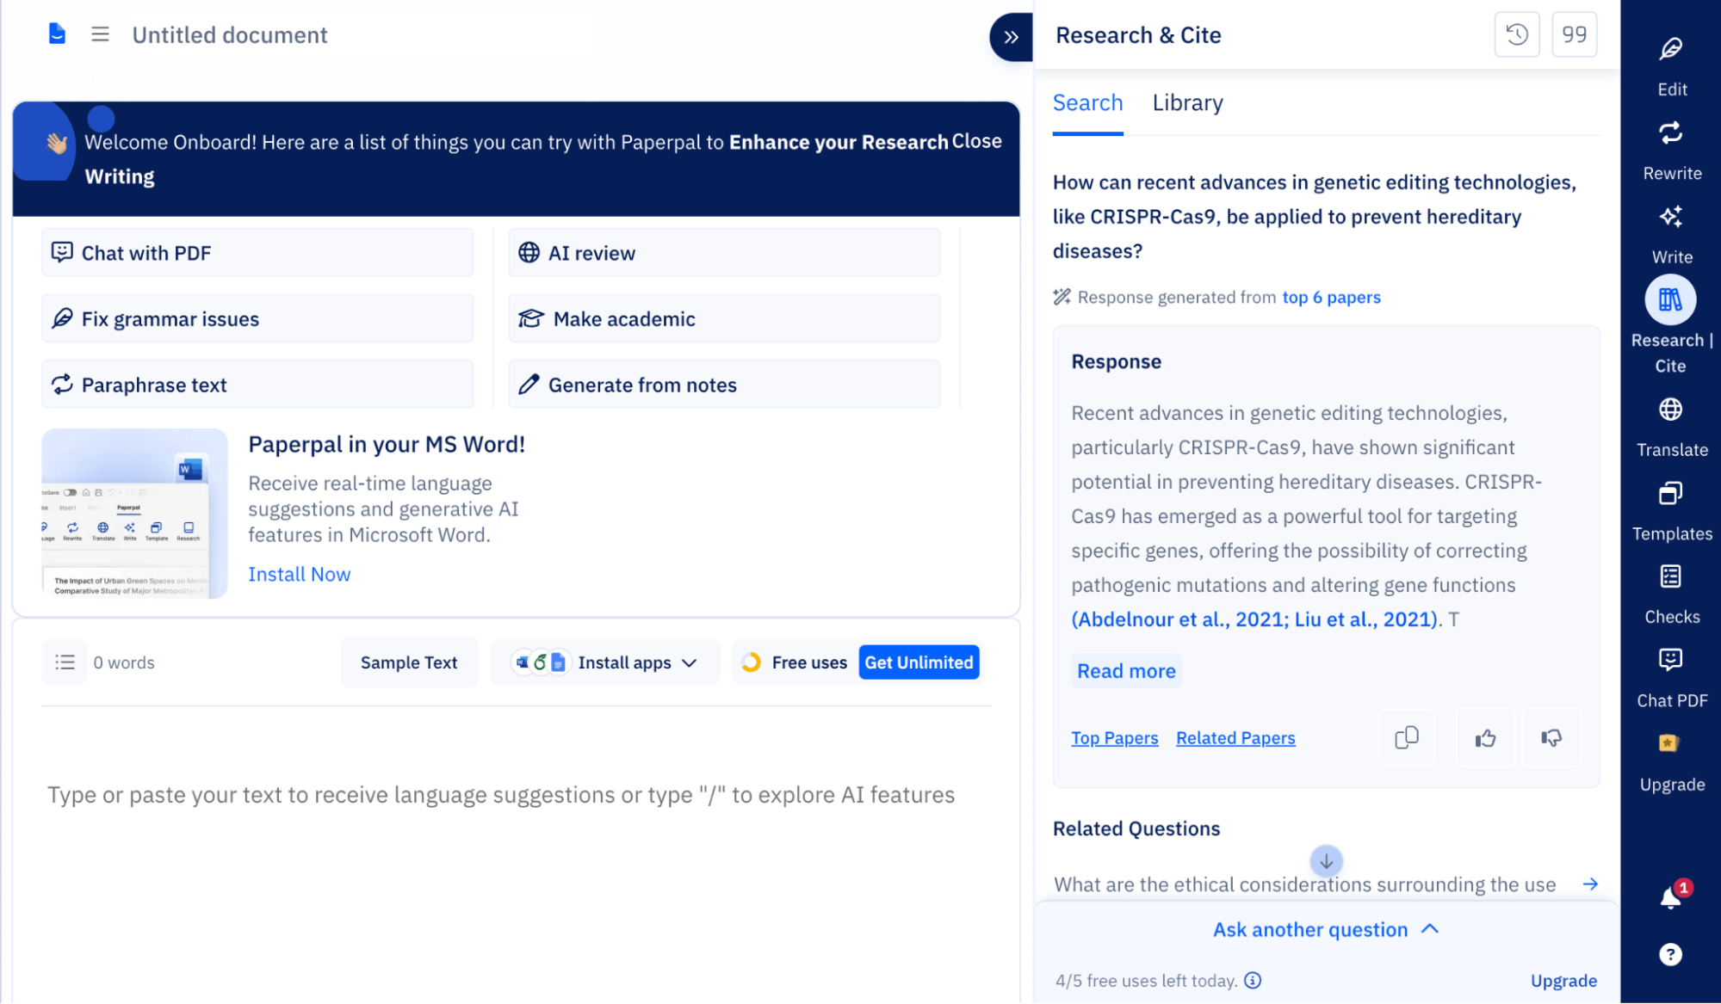Open search history clock icon
Viewport: 1721px width, 1004px height.
pyautogui.click(x=1516, y=34)
